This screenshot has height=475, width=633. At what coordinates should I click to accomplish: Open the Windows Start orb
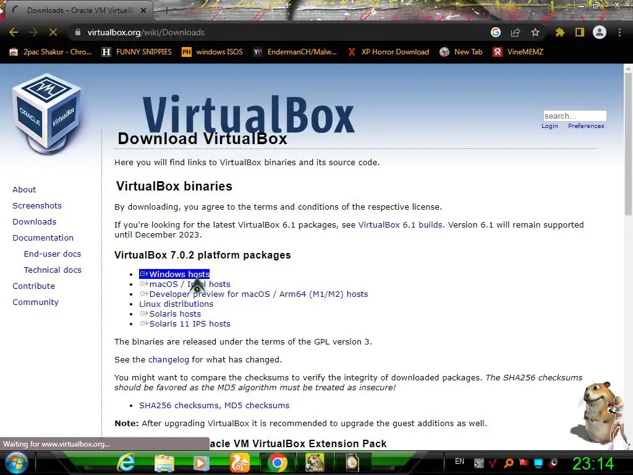16,463
